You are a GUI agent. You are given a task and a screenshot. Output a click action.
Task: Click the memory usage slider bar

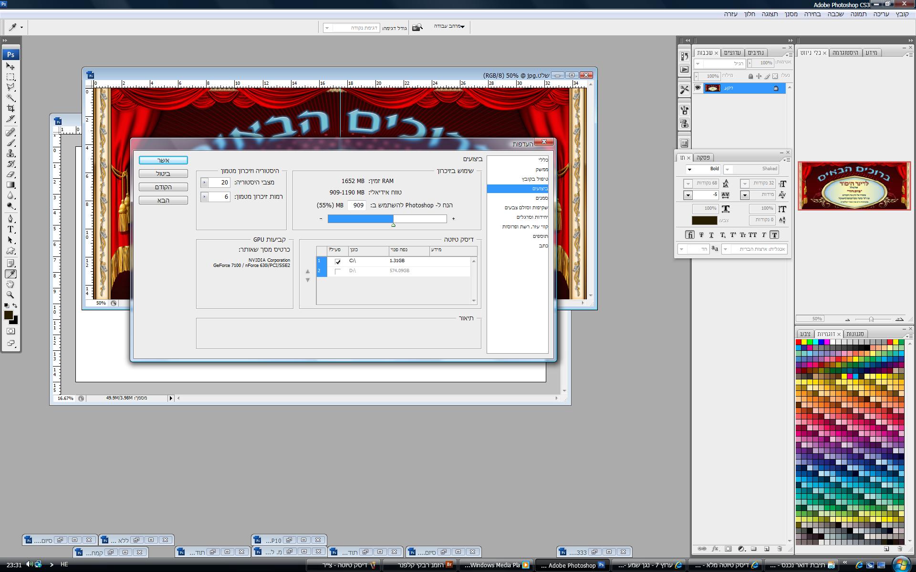coord(387,219)
